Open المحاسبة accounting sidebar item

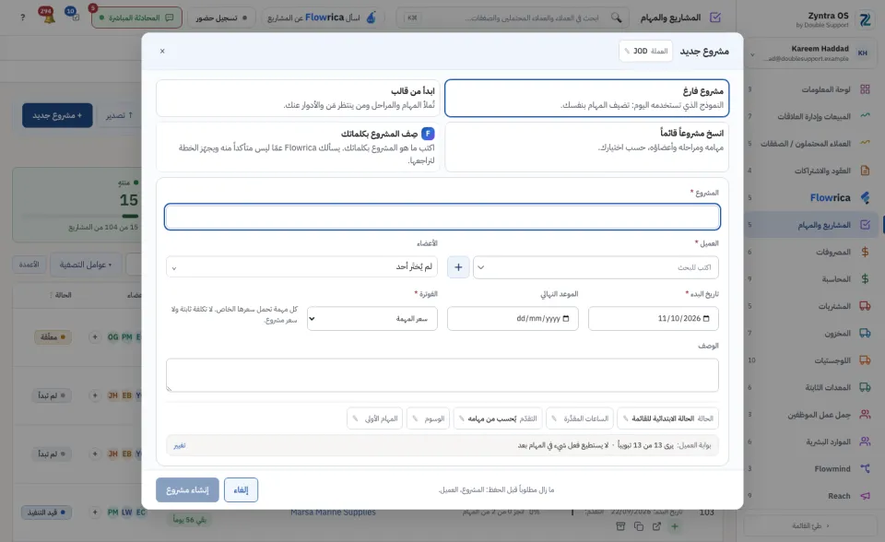pos(810,279)
